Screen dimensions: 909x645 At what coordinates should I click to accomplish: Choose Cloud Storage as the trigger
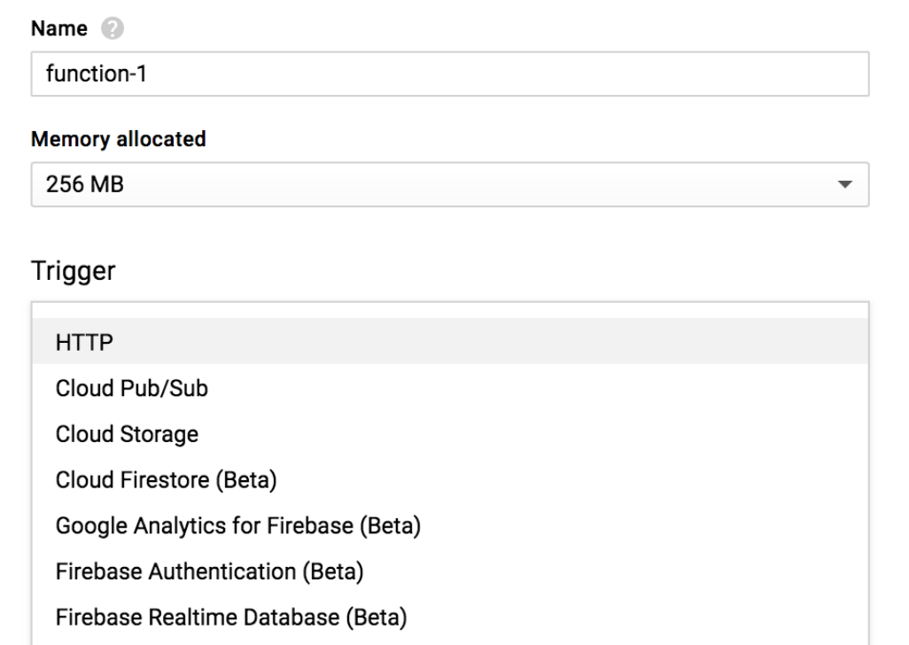pos(450,433)
